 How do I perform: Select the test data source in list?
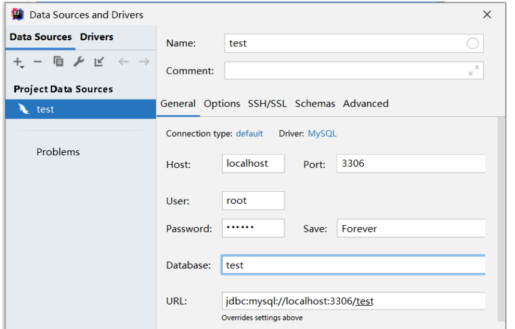[45, 110]
